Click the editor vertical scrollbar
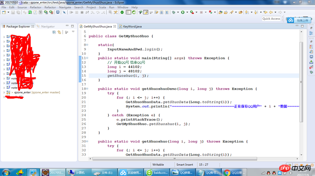 click(301, 82)
